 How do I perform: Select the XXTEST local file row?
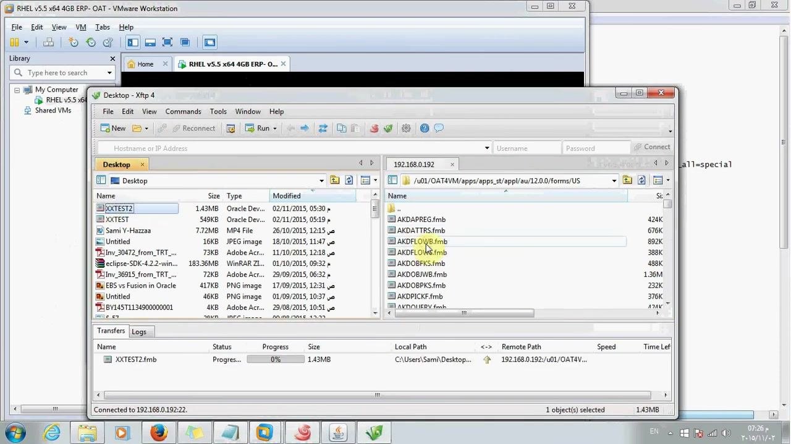pos(117,220)
